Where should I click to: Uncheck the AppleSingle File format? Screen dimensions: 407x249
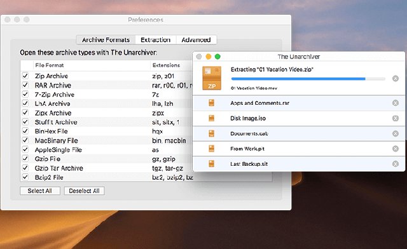[25, 149]
